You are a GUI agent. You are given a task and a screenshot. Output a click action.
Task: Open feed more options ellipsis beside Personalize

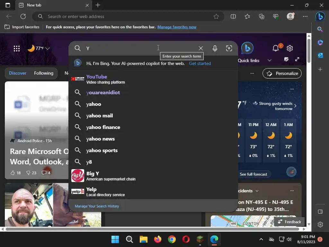tap(252, 73)
